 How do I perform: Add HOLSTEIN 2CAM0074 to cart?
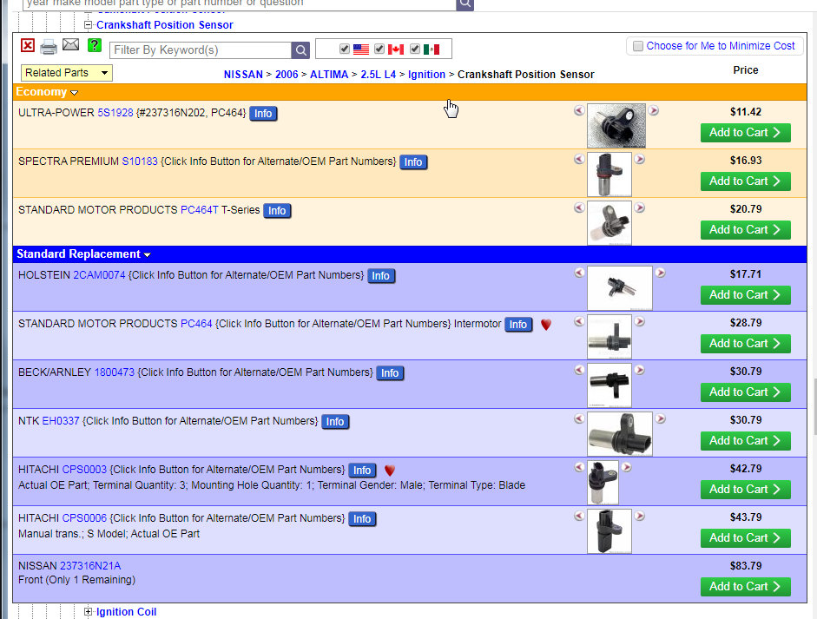(x=745, y=295)
